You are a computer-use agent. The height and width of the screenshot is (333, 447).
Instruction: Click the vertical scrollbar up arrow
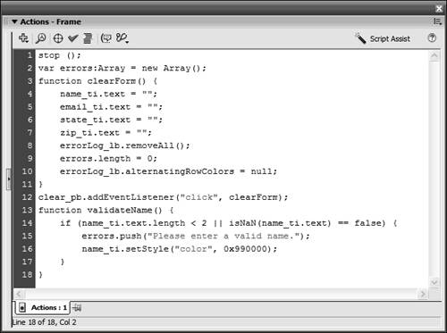pos(434,56)
